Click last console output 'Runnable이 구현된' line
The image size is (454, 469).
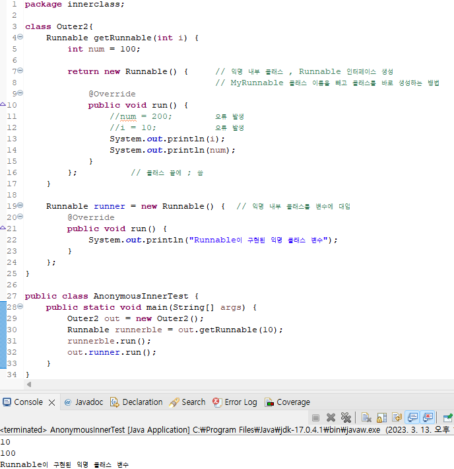(x=65, y=464)
